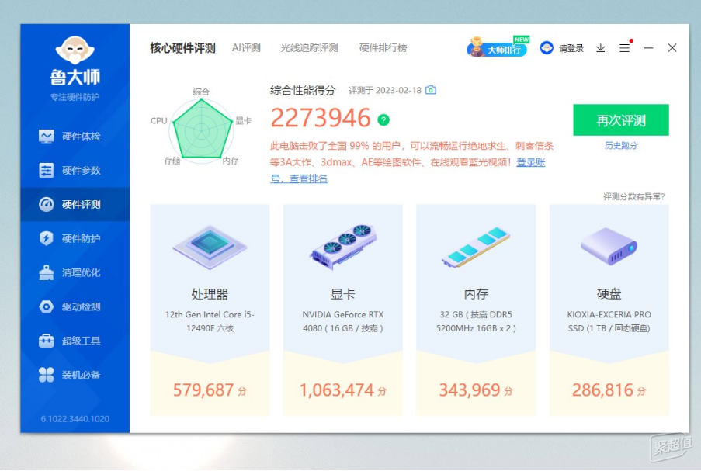Image resolution: width=701 pixels, height=471 pixels.
Task: Click the 硬件体检 monitor icon
Action: pyautogui.click(x=46, y=137)
